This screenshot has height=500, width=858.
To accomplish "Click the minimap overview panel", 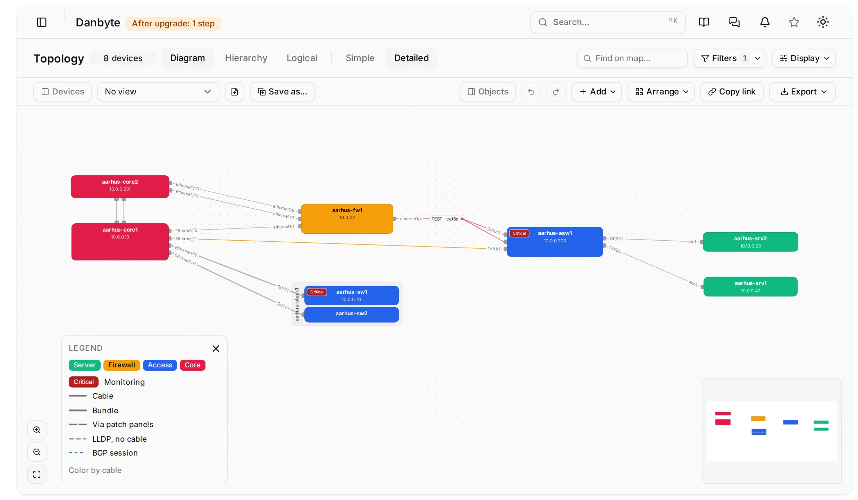I will coord(772,431).
